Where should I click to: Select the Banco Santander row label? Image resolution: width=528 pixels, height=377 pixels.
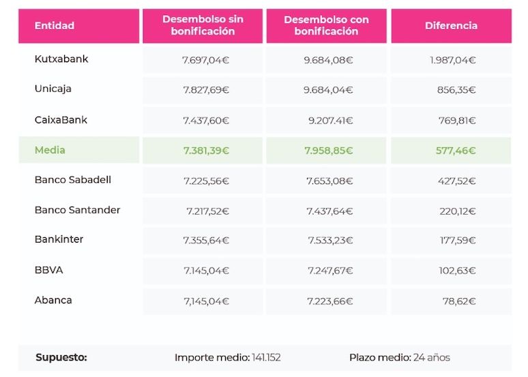[x=78, y=210]
